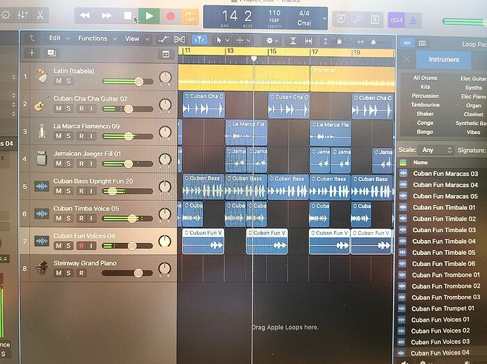The width and height of the screenshot is (487, 364).
Task: Select the Instrument tab in Loop browser
Action: click(x=444, y=60)
